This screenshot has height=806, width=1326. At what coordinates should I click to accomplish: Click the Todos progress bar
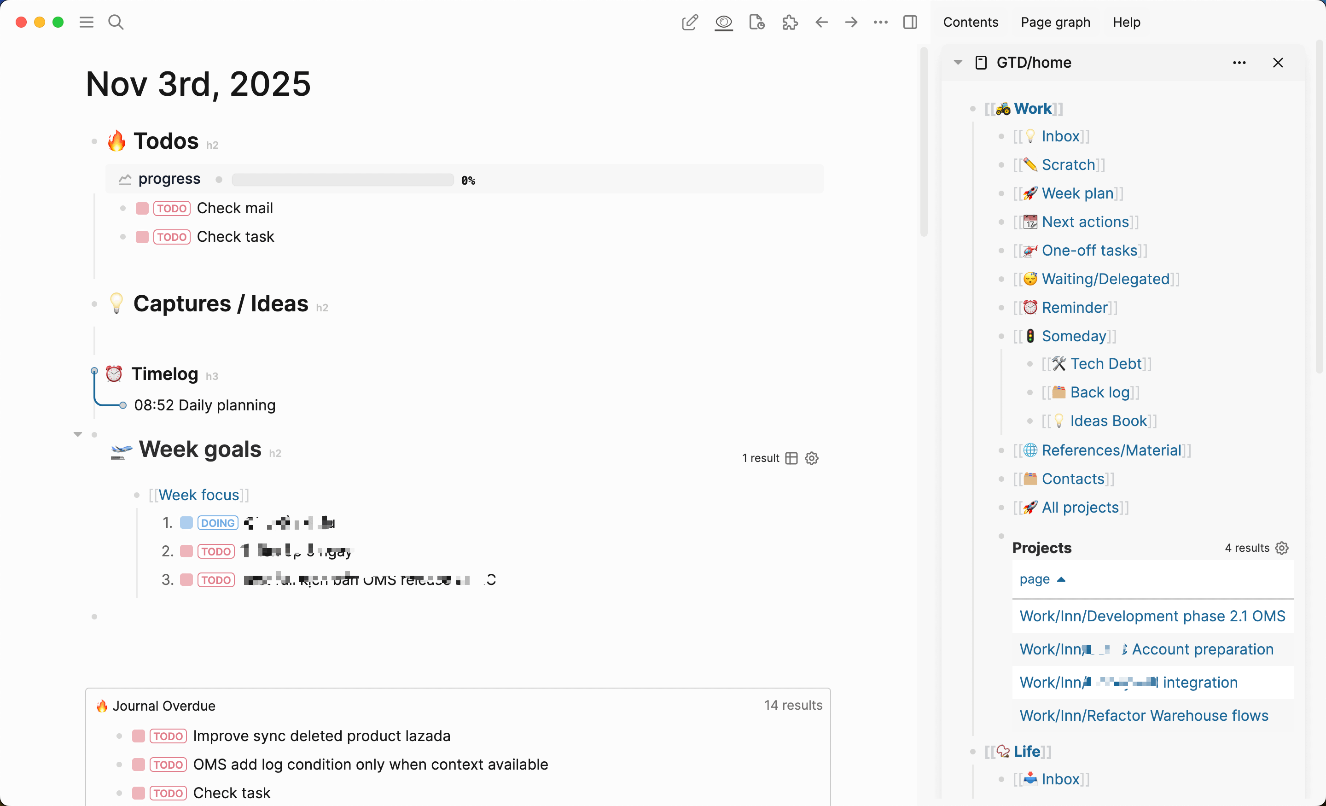click(342, 180)
